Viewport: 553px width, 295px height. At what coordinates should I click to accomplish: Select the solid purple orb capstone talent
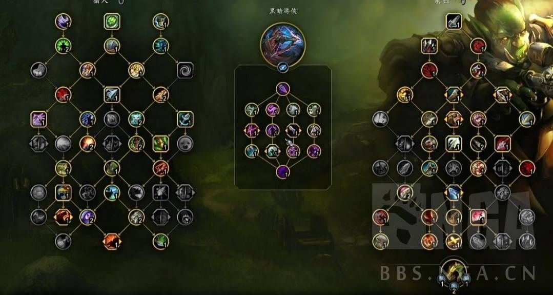(283, 172)
